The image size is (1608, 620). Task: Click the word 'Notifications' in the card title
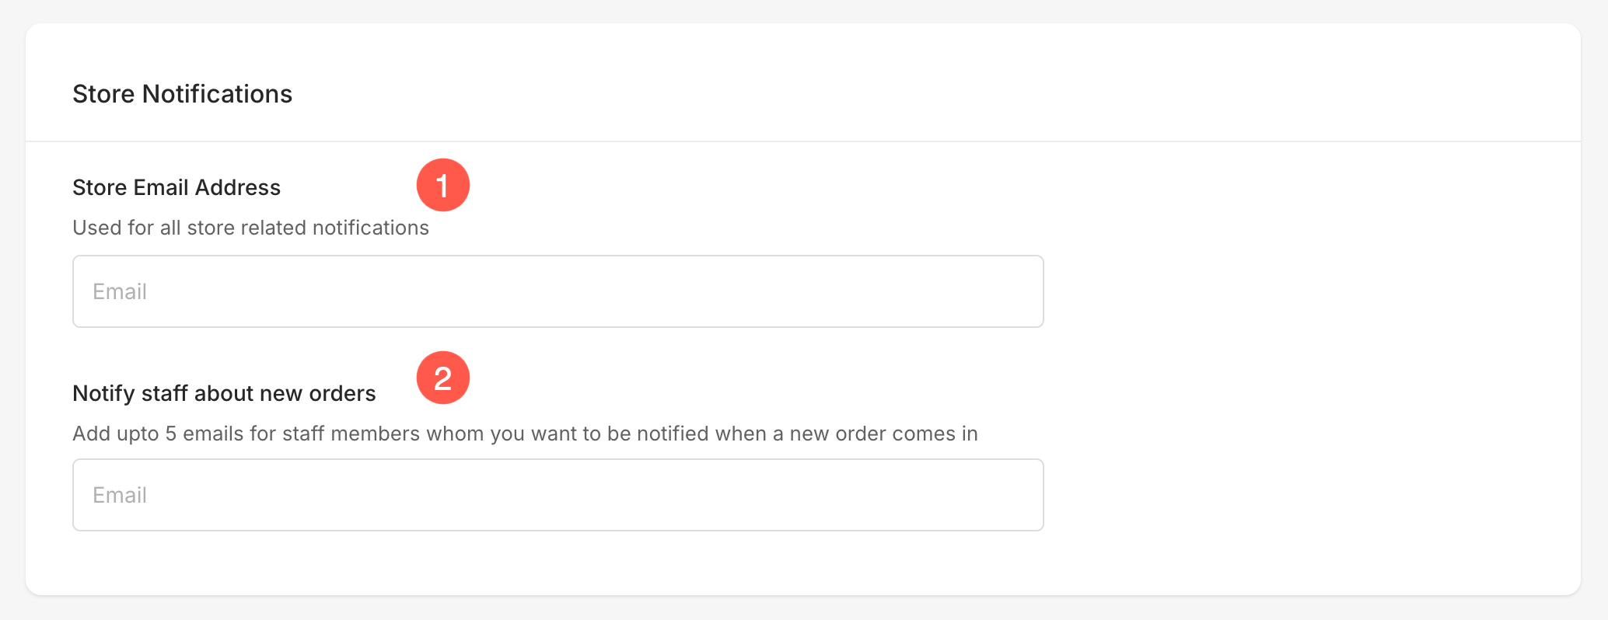coord(217,94)
